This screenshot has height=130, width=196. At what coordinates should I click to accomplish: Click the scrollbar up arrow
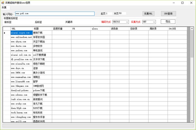coord(192,28)
